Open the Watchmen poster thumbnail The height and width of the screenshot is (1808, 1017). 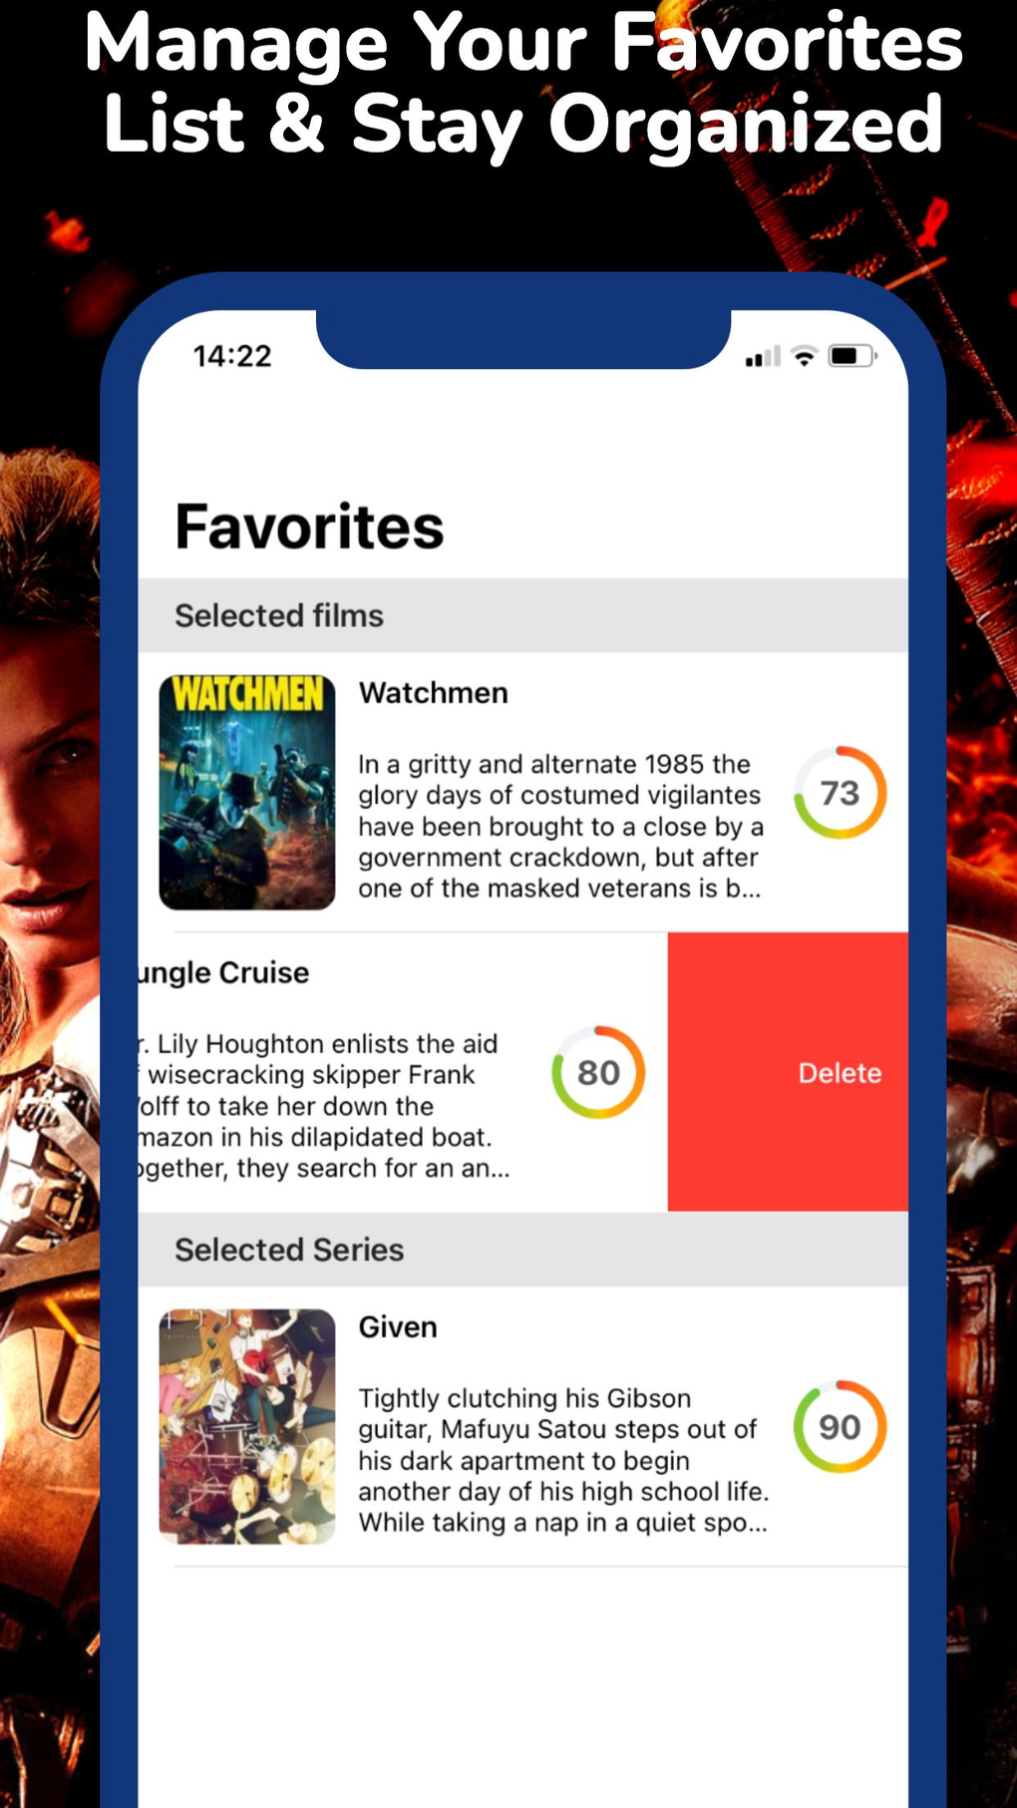click(247, 793)
